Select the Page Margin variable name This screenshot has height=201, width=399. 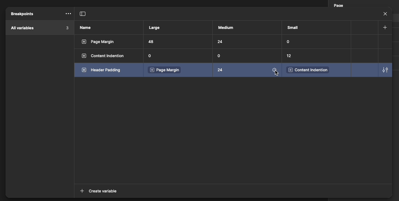[x=102, y=42]
